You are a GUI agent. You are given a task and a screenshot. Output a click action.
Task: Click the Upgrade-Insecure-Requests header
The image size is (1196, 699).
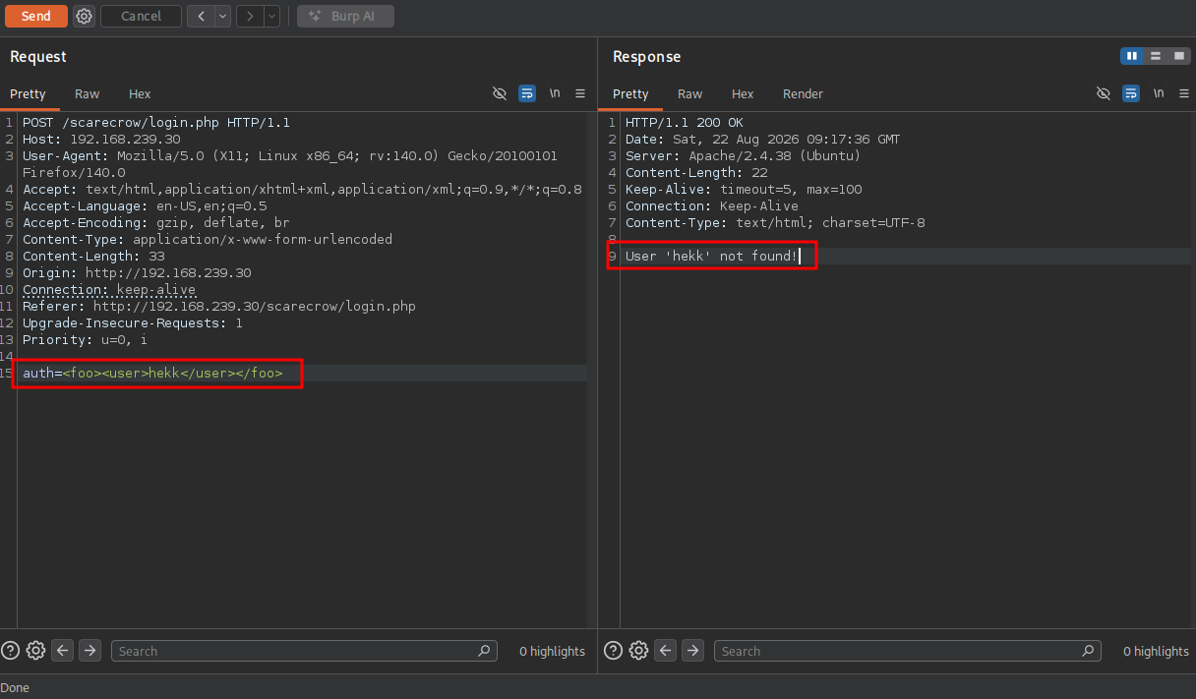click(133, 323)
